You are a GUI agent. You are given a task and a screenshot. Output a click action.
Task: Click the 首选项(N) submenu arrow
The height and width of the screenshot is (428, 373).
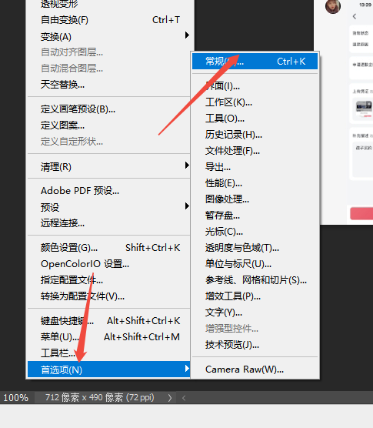[187, 368]
